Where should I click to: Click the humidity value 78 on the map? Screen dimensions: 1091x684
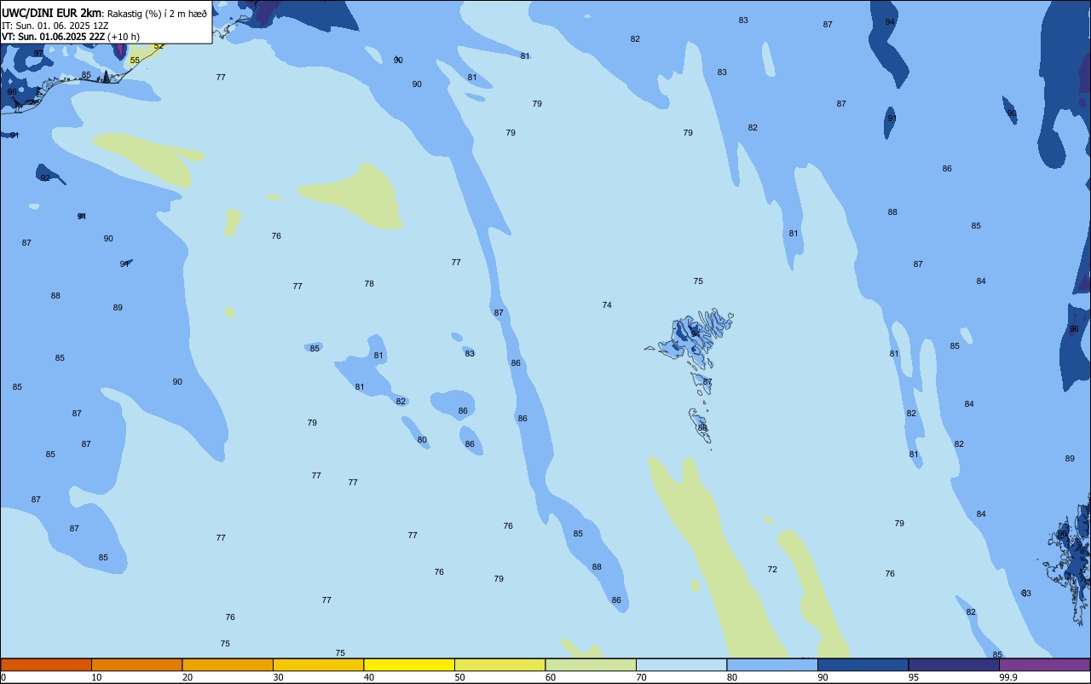369,283
